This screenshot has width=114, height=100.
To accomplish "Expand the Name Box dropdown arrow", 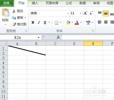I will coord(39,38).
